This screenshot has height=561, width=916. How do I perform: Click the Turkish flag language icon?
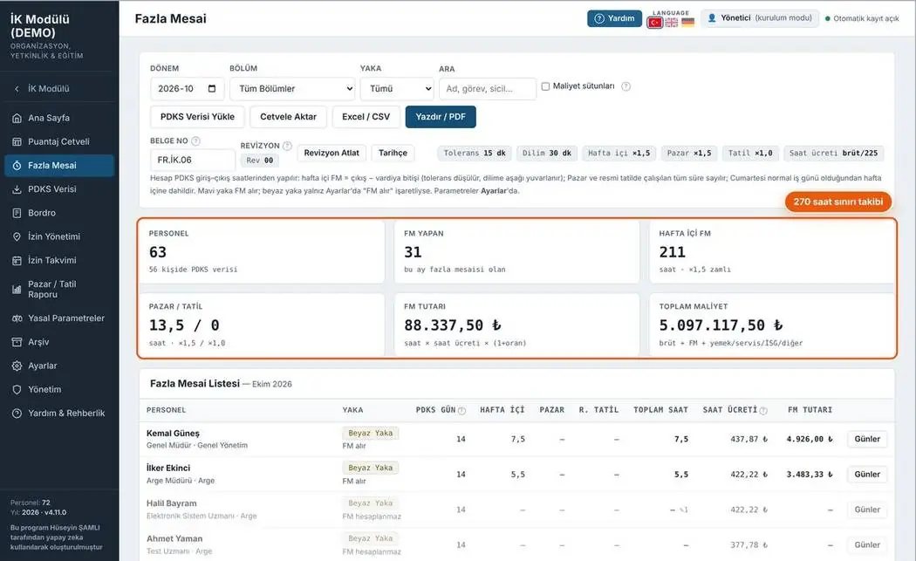click(x=655, y=23)
